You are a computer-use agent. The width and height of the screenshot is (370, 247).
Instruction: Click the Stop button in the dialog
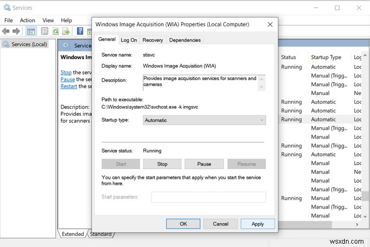(162, 164)
